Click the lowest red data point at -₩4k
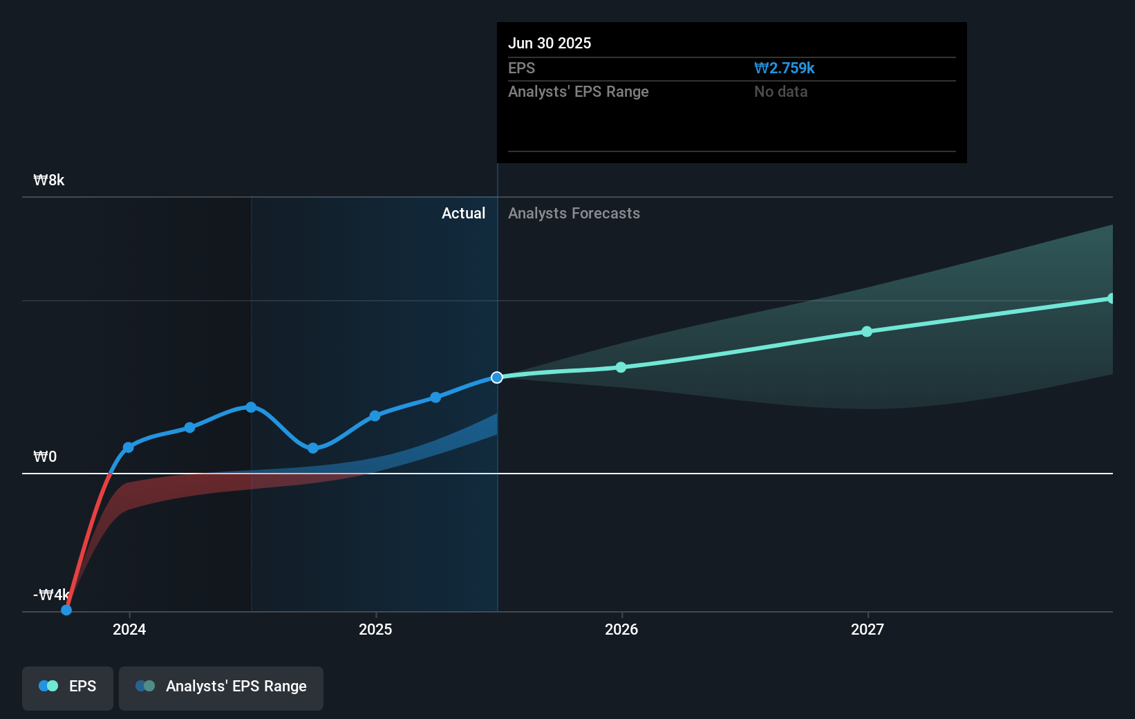The width and height of the screenshot is (1135, 719). click(x=66, y=609)
